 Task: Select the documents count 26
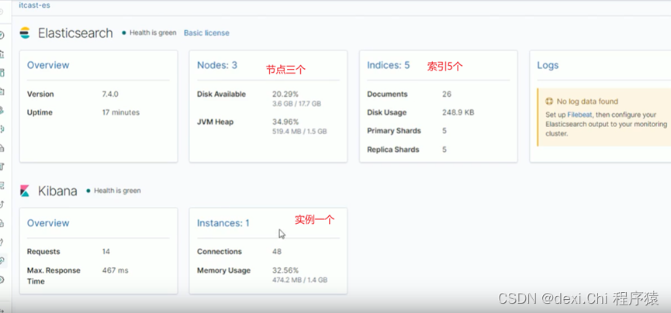[x=447, y=94]
